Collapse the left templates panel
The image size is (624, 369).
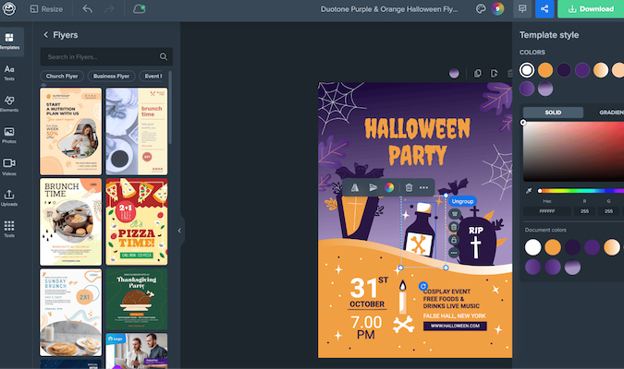tap(179, 231)
